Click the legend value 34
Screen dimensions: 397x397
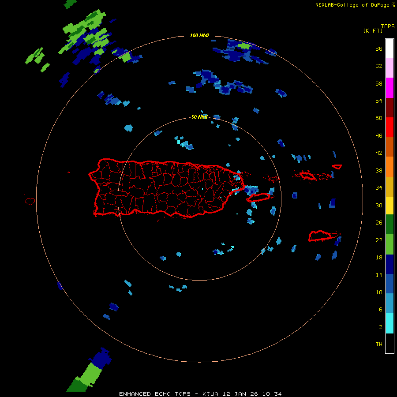(379, 187)
